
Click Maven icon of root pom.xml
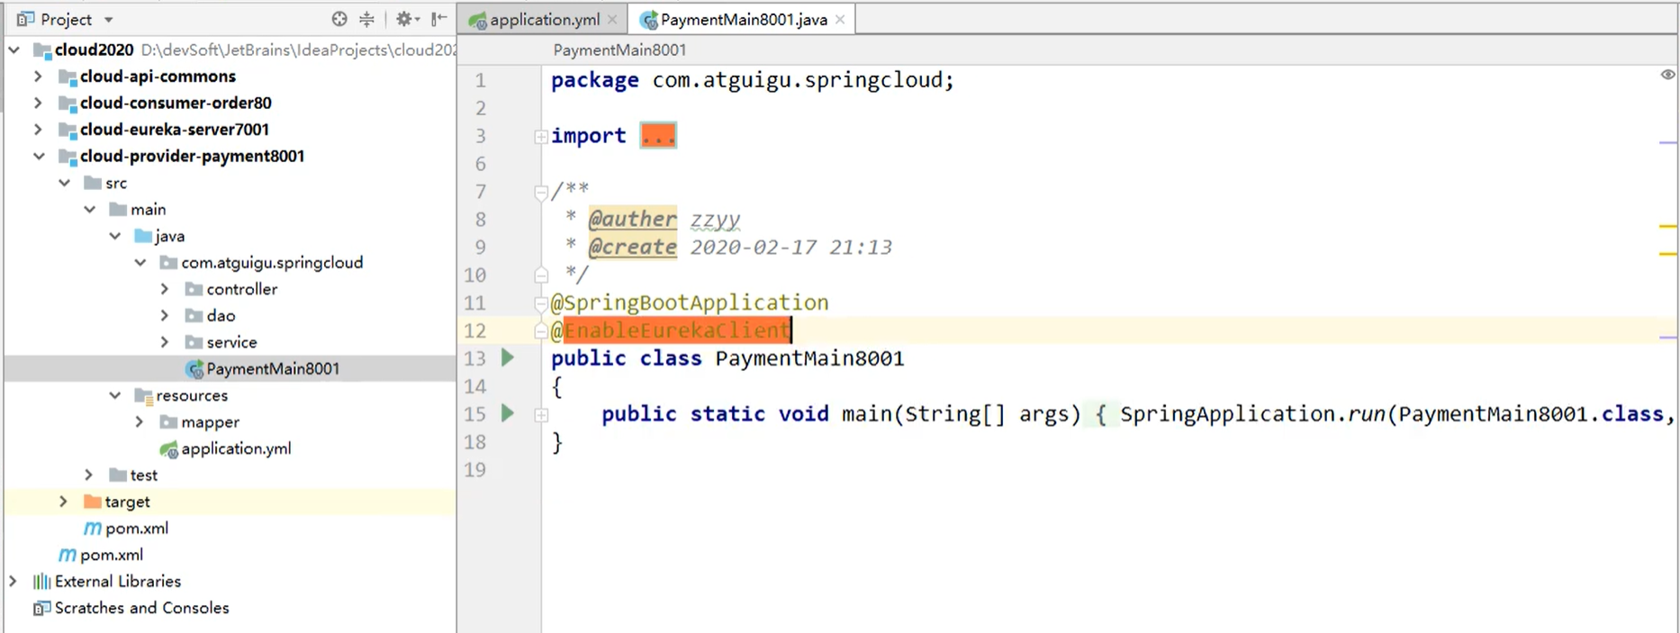[x=68, y=555]
